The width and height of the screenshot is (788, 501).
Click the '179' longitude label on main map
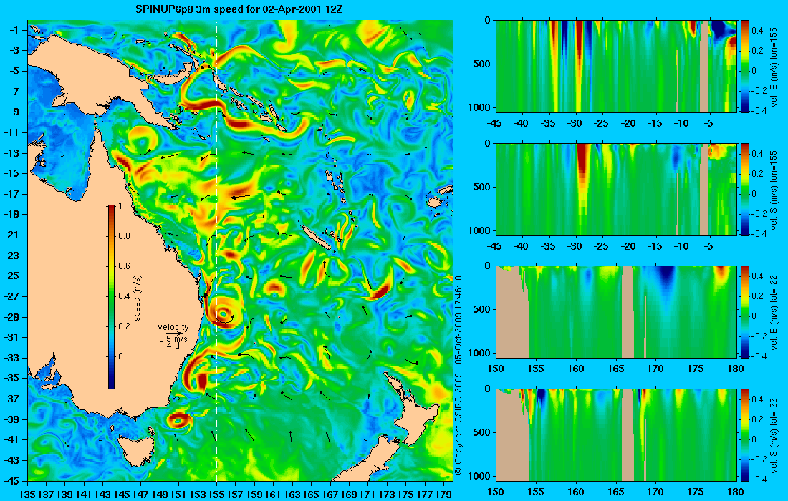tap(443, 495)
